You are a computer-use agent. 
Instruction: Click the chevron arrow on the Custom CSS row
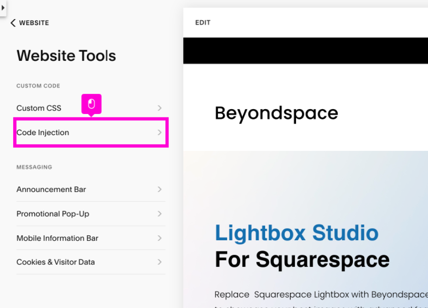(x=160, y=108)
